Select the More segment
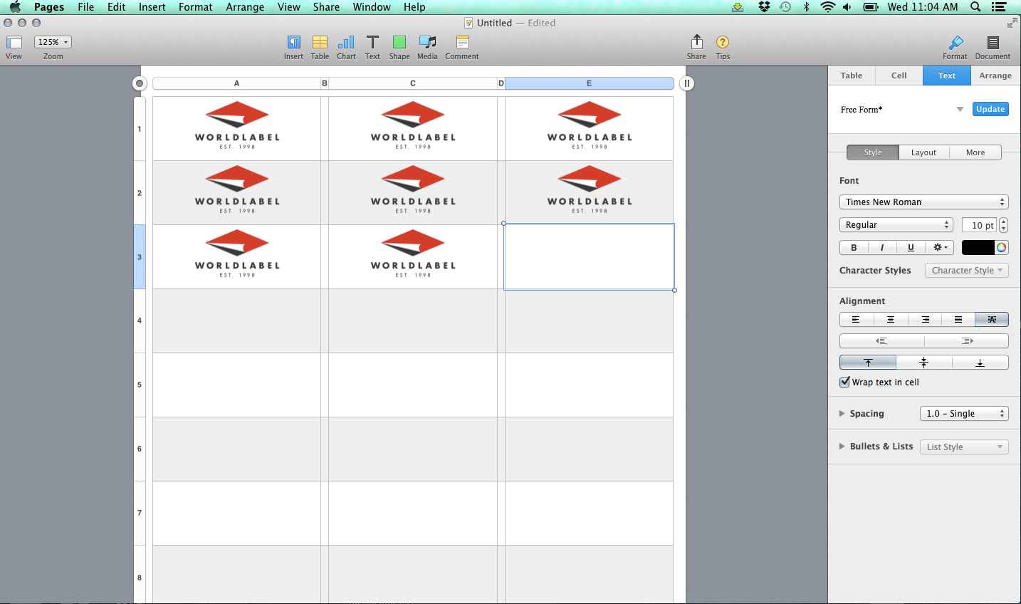 [x=975, y=152]
